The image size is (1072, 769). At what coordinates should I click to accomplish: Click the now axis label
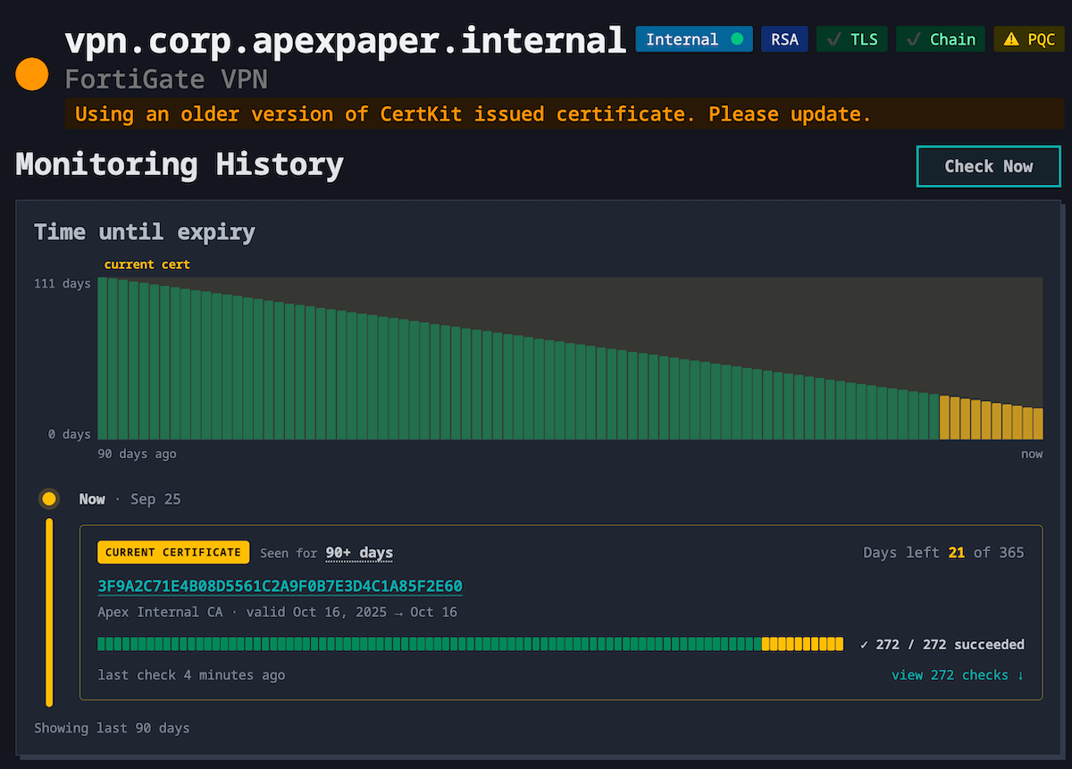[1032, 454]
